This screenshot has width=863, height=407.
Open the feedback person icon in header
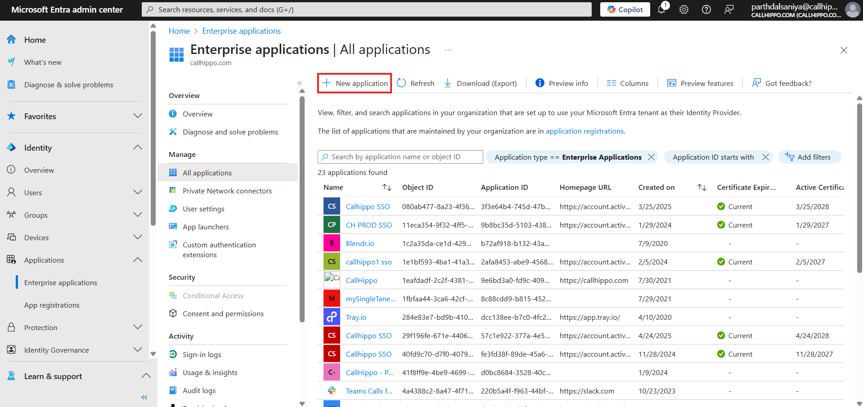pos(729,9)
